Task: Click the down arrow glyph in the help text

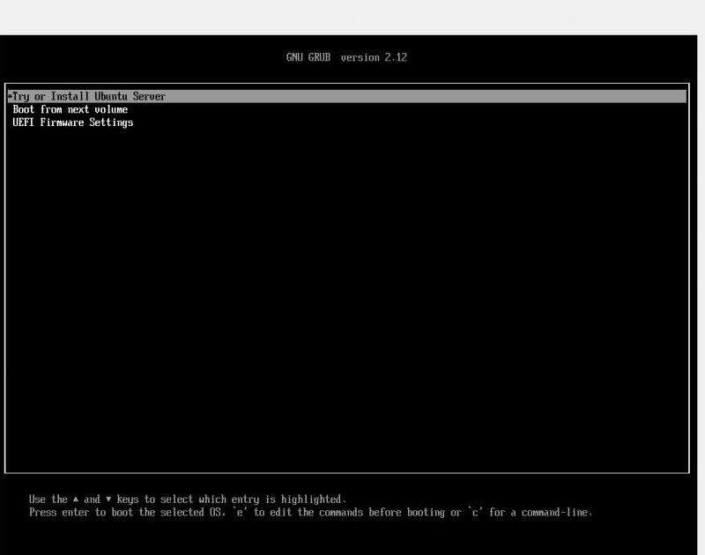Action: [108, 499]
